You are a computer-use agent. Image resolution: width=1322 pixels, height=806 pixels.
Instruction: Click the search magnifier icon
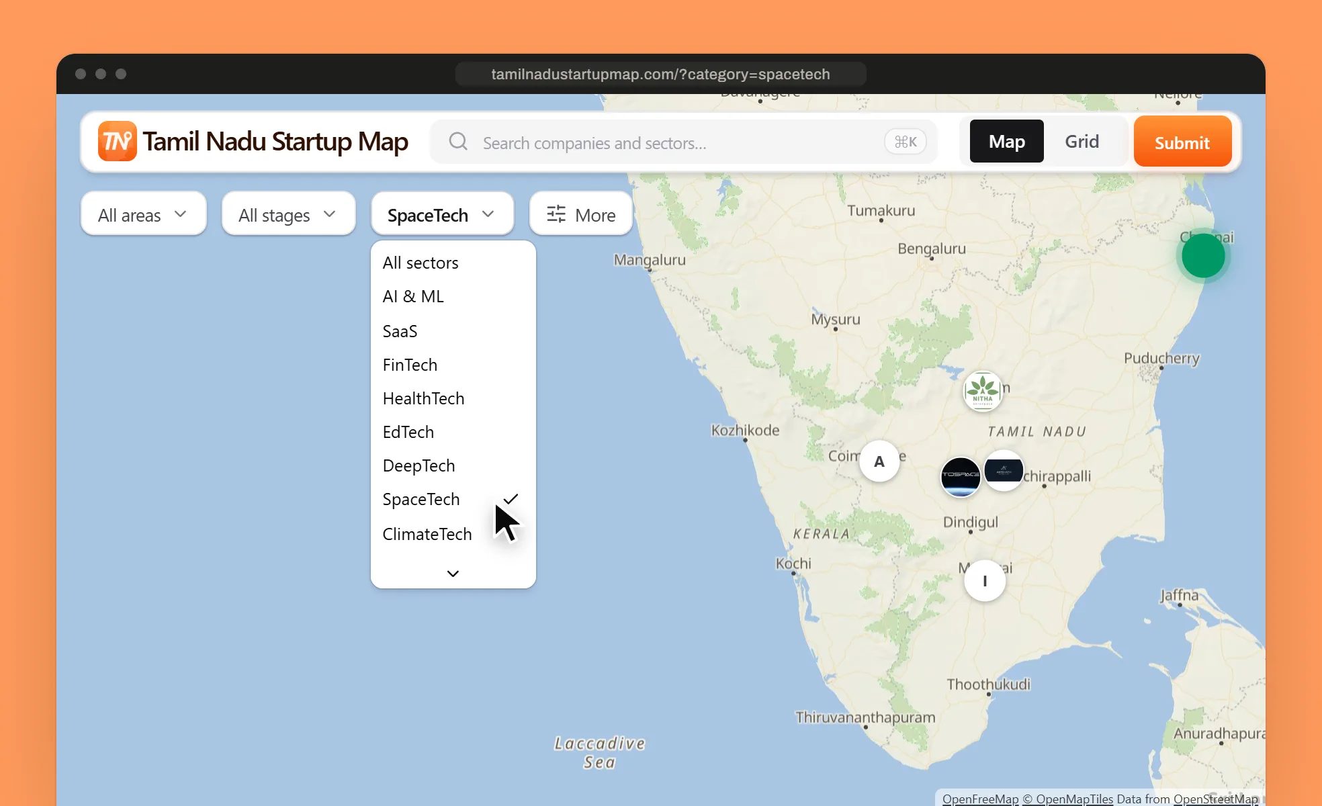coord(458,142)
